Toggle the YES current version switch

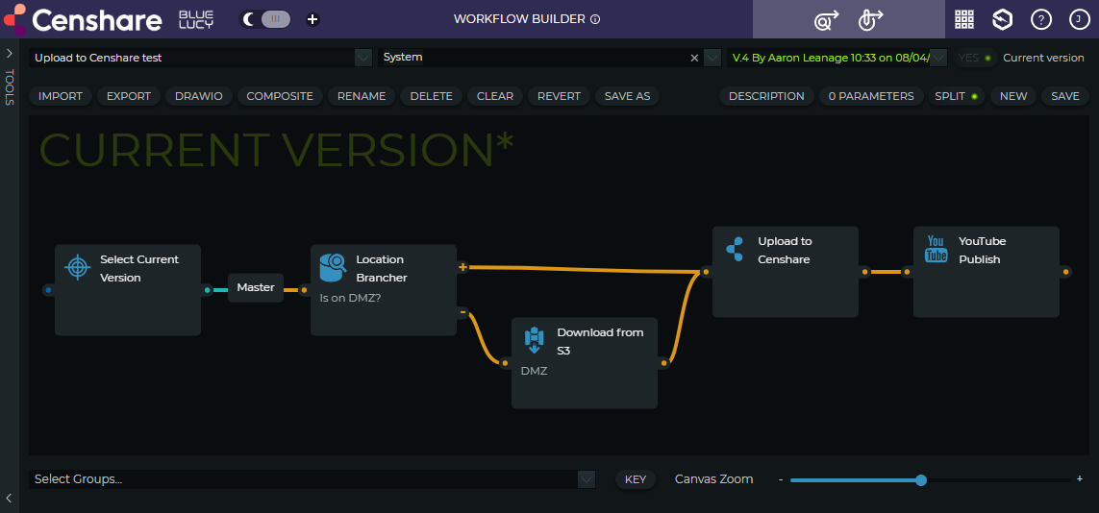975,58
